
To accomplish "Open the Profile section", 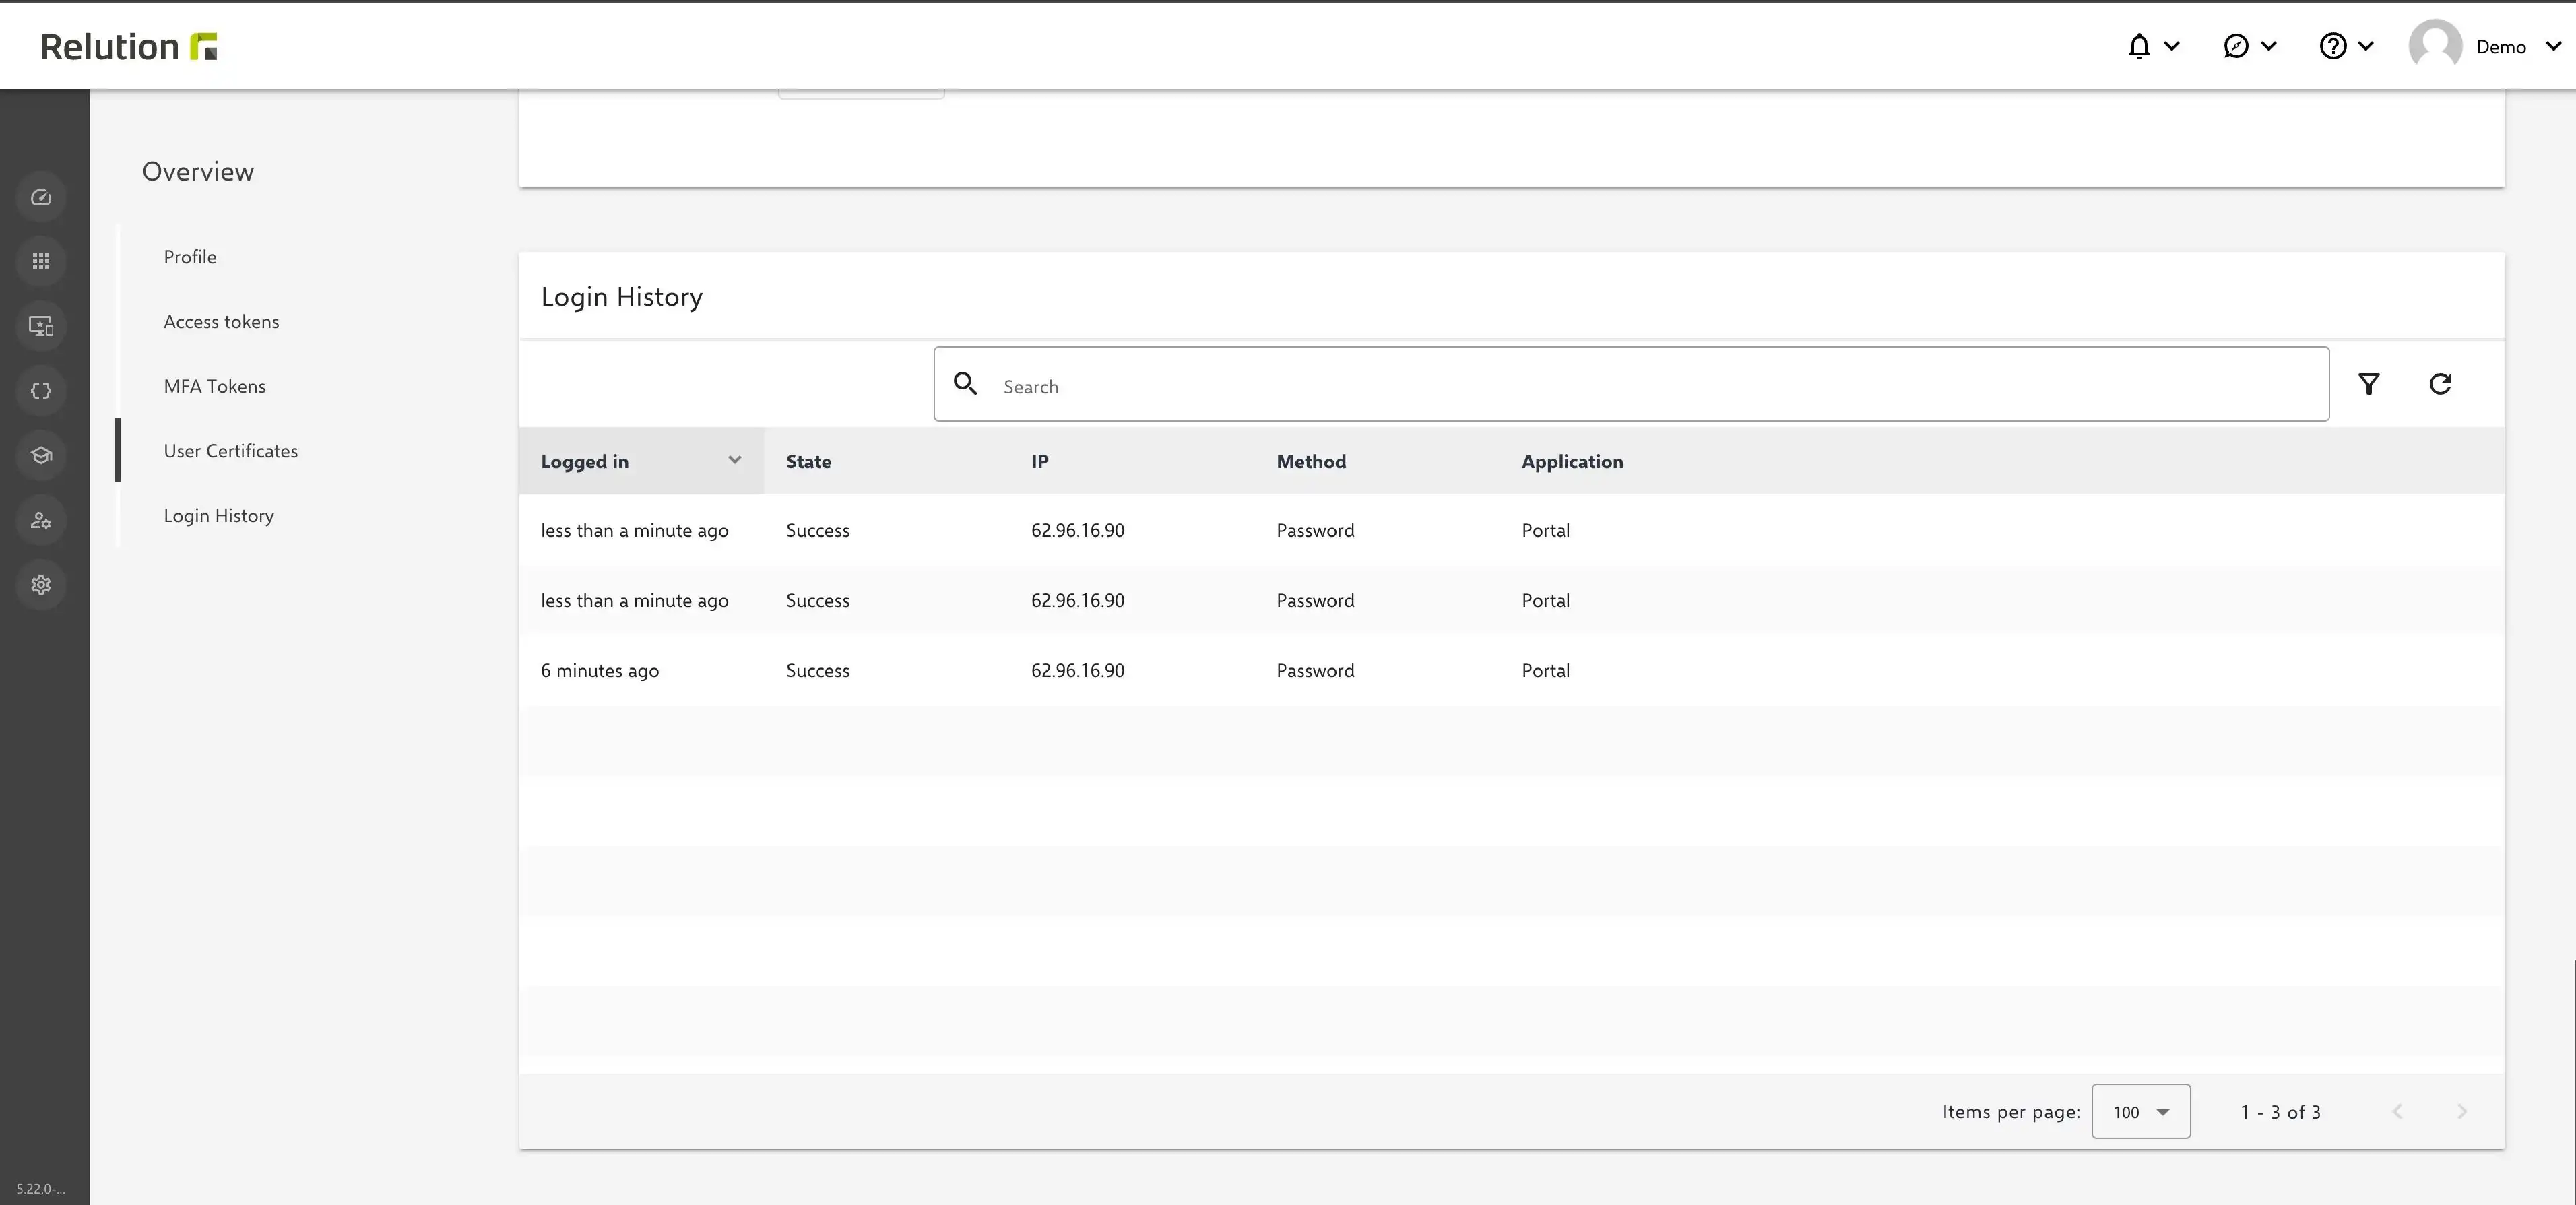I will click(x=190, y=257).
